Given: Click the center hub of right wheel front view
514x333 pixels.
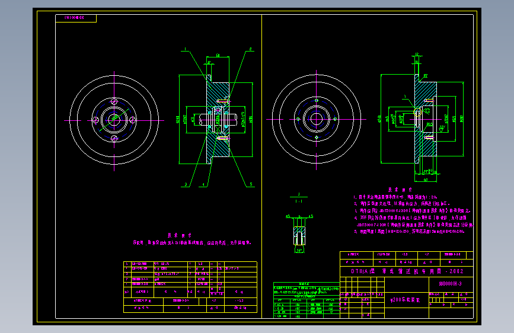Looking at the screenshot, I should click(x=317, y=119).
